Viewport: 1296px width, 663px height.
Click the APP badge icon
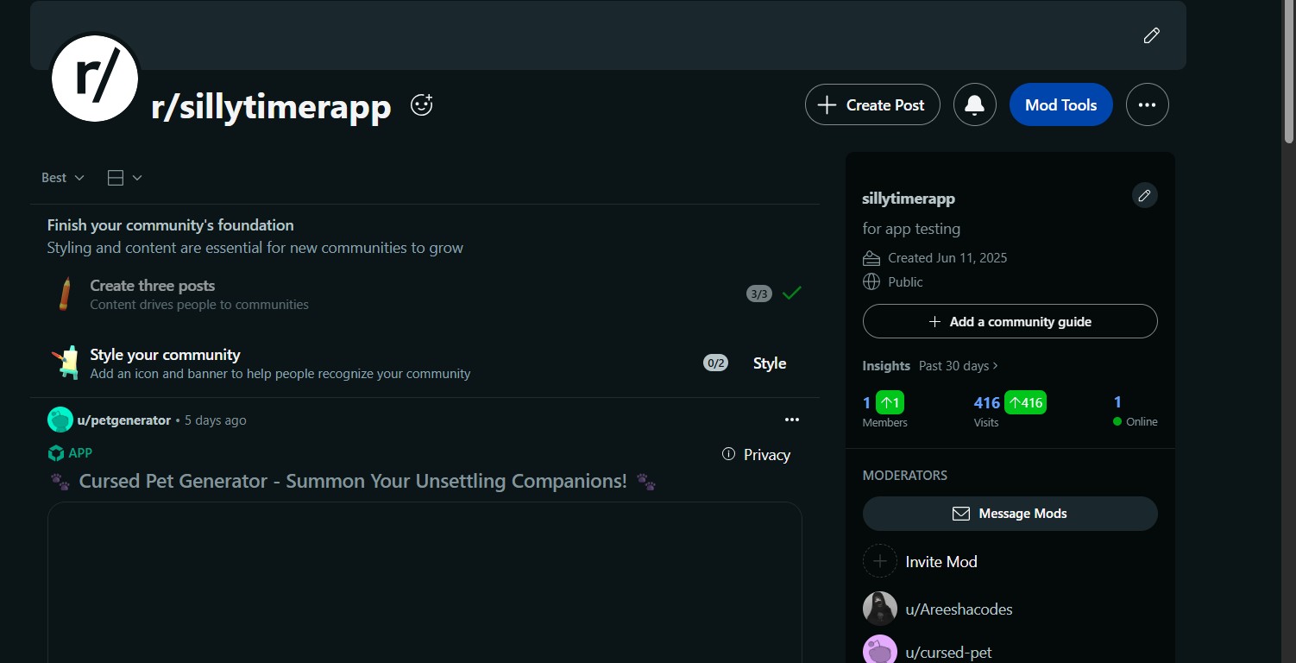(x=56, y=453)
